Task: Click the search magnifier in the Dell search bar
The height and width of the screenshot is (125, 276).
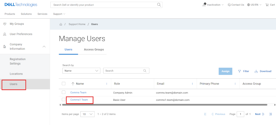Action: pyautogui.click(x=159, y=5)
